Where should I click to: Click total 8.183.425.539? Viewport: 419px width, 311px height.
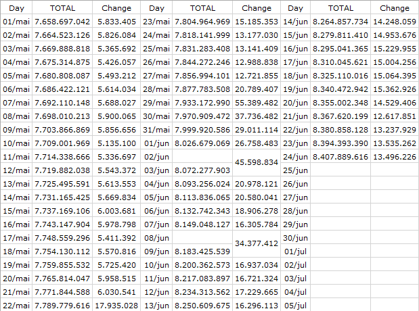[202, 252]
